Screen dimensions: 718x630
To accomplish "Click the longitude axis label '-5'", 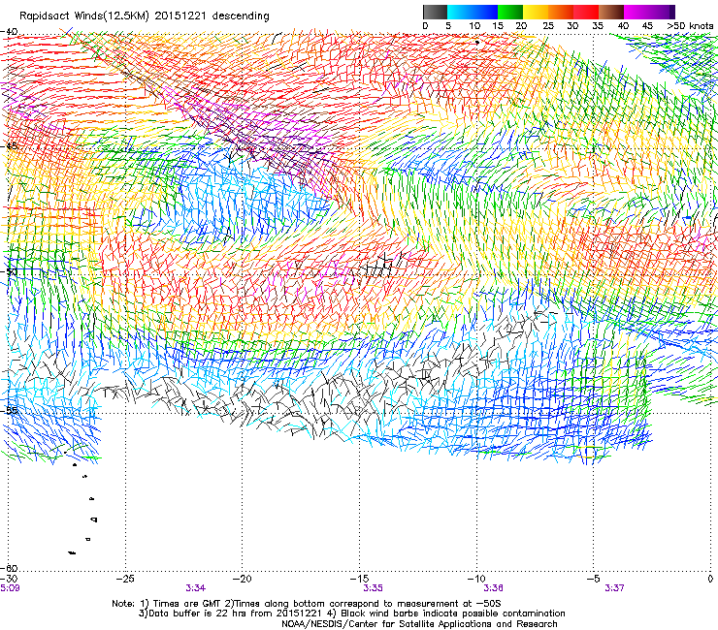I will coord(593,579).
